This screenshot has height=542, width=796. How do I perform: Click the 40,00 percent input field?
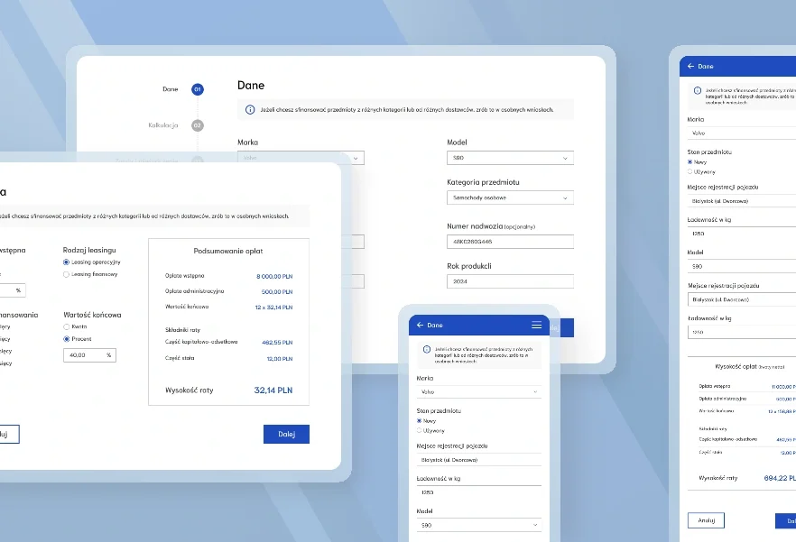(89, 355)
